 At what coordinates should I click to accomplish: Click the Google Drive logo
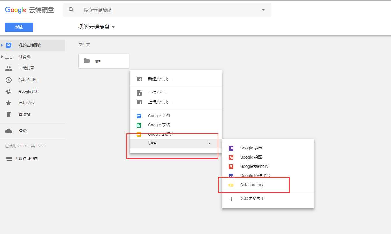coord(30,10)
